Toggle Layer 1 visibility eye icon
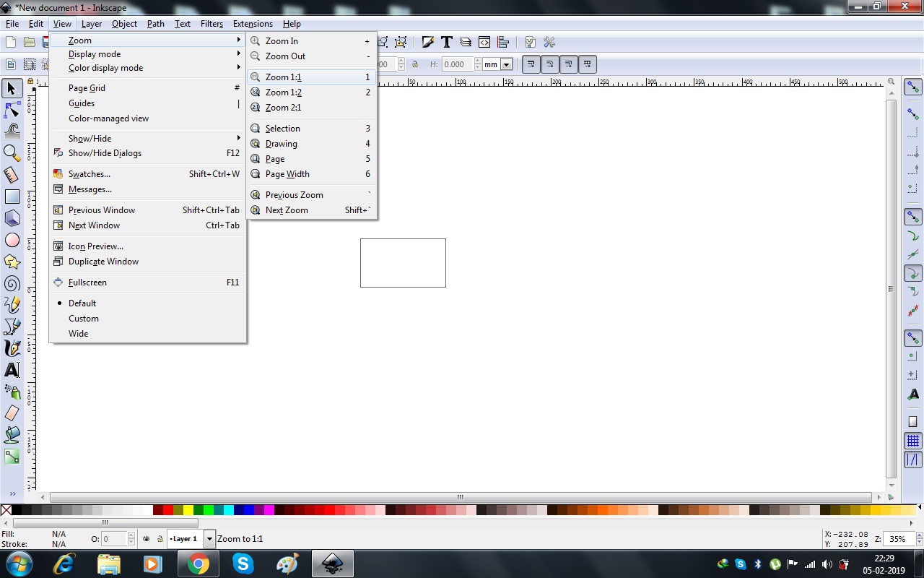 [147, 539]
